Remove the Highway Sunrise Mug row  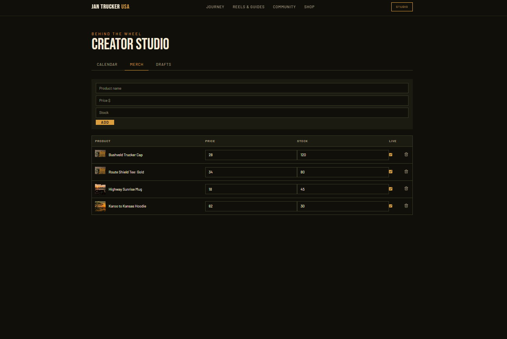(406, 189)
